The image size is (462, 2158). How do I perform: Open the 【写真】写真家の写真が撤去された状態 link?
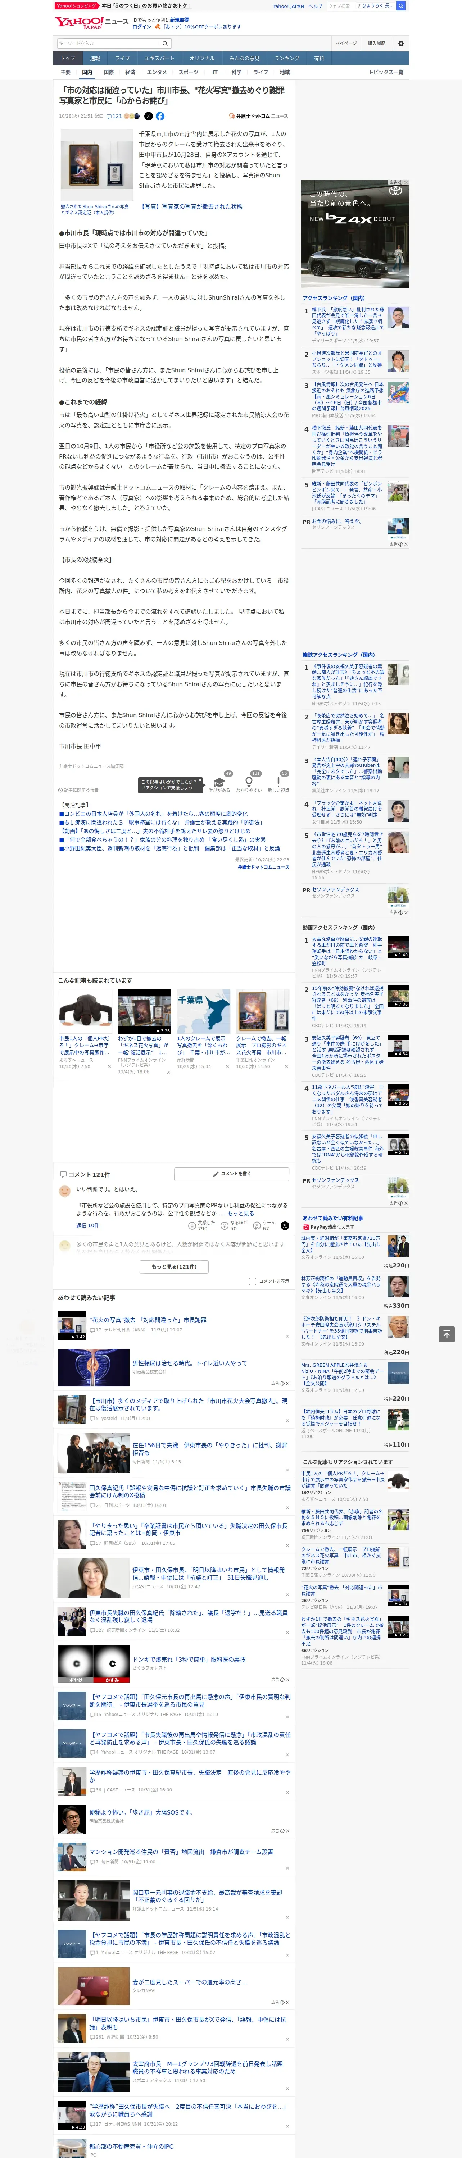pyautogui.click(x=190, y=206)
